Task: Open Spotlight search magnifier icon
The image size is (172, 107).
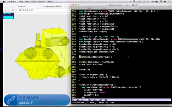Action: point(170,1)
